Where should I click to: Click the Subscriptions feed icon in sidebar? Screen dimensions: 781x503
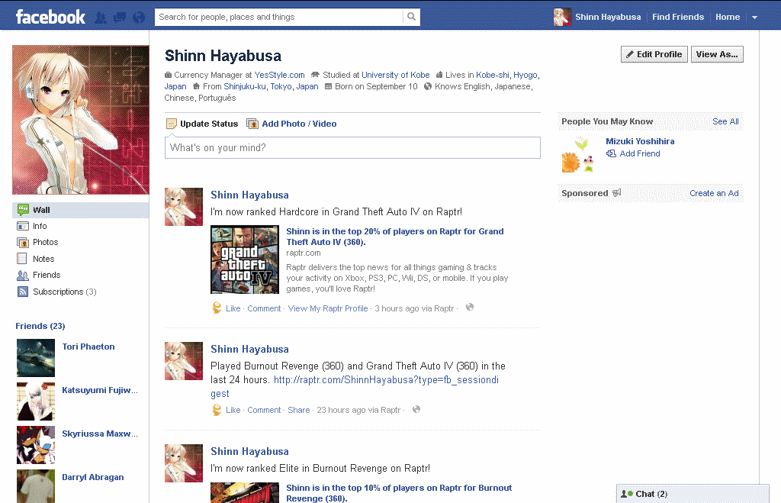(23, 292)
